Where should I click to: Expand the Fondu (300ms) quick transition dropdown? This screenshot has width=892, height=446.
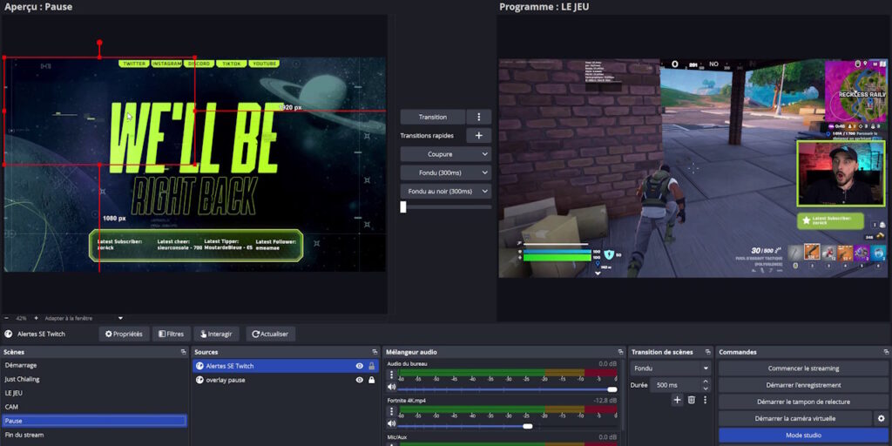click(x=484, y=172)
